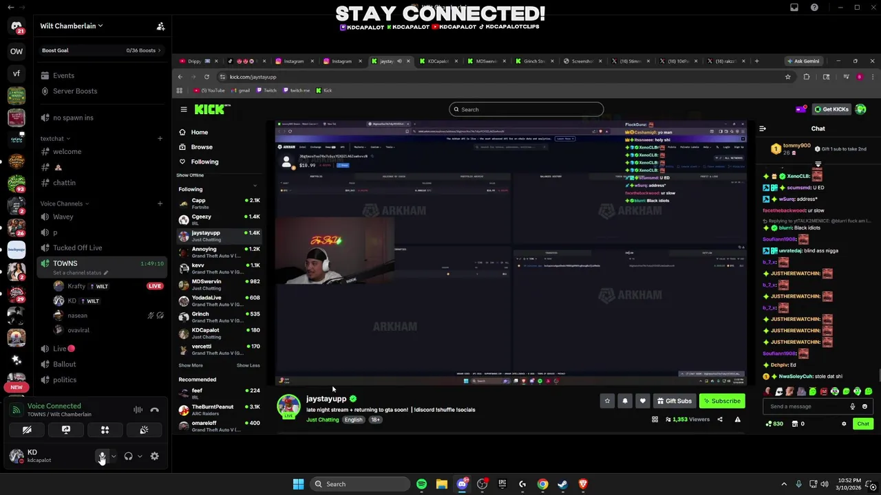Open multi-view grid icon near viewers
Image resolution: width=881 pixels, height=495 pixels.
click(655, 419)
